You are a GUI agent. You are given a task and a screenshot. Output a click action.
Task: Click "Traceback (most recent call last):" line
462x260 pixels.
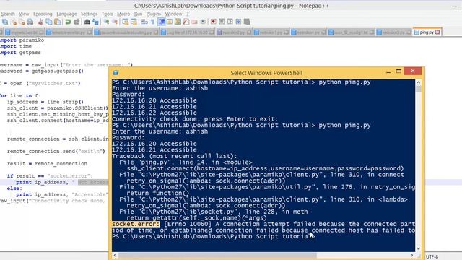pyautogui.click(x=175, y=156)
